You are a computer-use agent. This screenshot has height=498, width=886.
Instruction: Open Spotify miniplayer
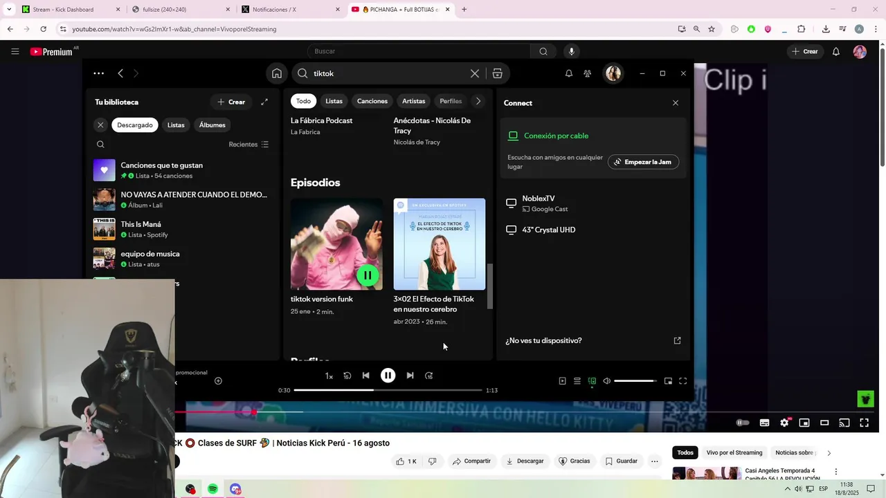tap(668, 381)
